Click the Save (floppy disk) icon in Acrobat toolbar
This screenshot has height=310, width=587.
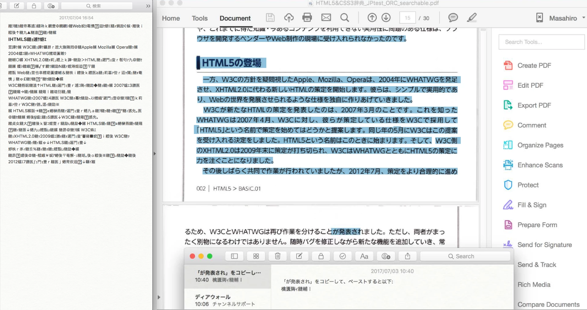(x=270, y=18)
